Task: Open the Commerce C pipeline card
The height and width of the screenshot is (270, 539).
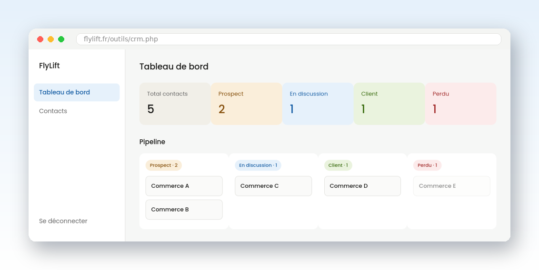Action: pos(273,186)
